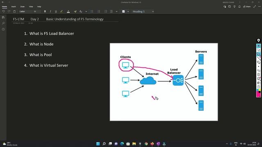Open File Explorer from the taskbar

134,144
